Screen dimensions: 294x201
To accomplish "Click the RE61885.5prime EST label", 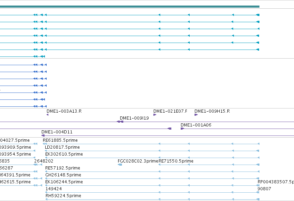I will [60, 140].
